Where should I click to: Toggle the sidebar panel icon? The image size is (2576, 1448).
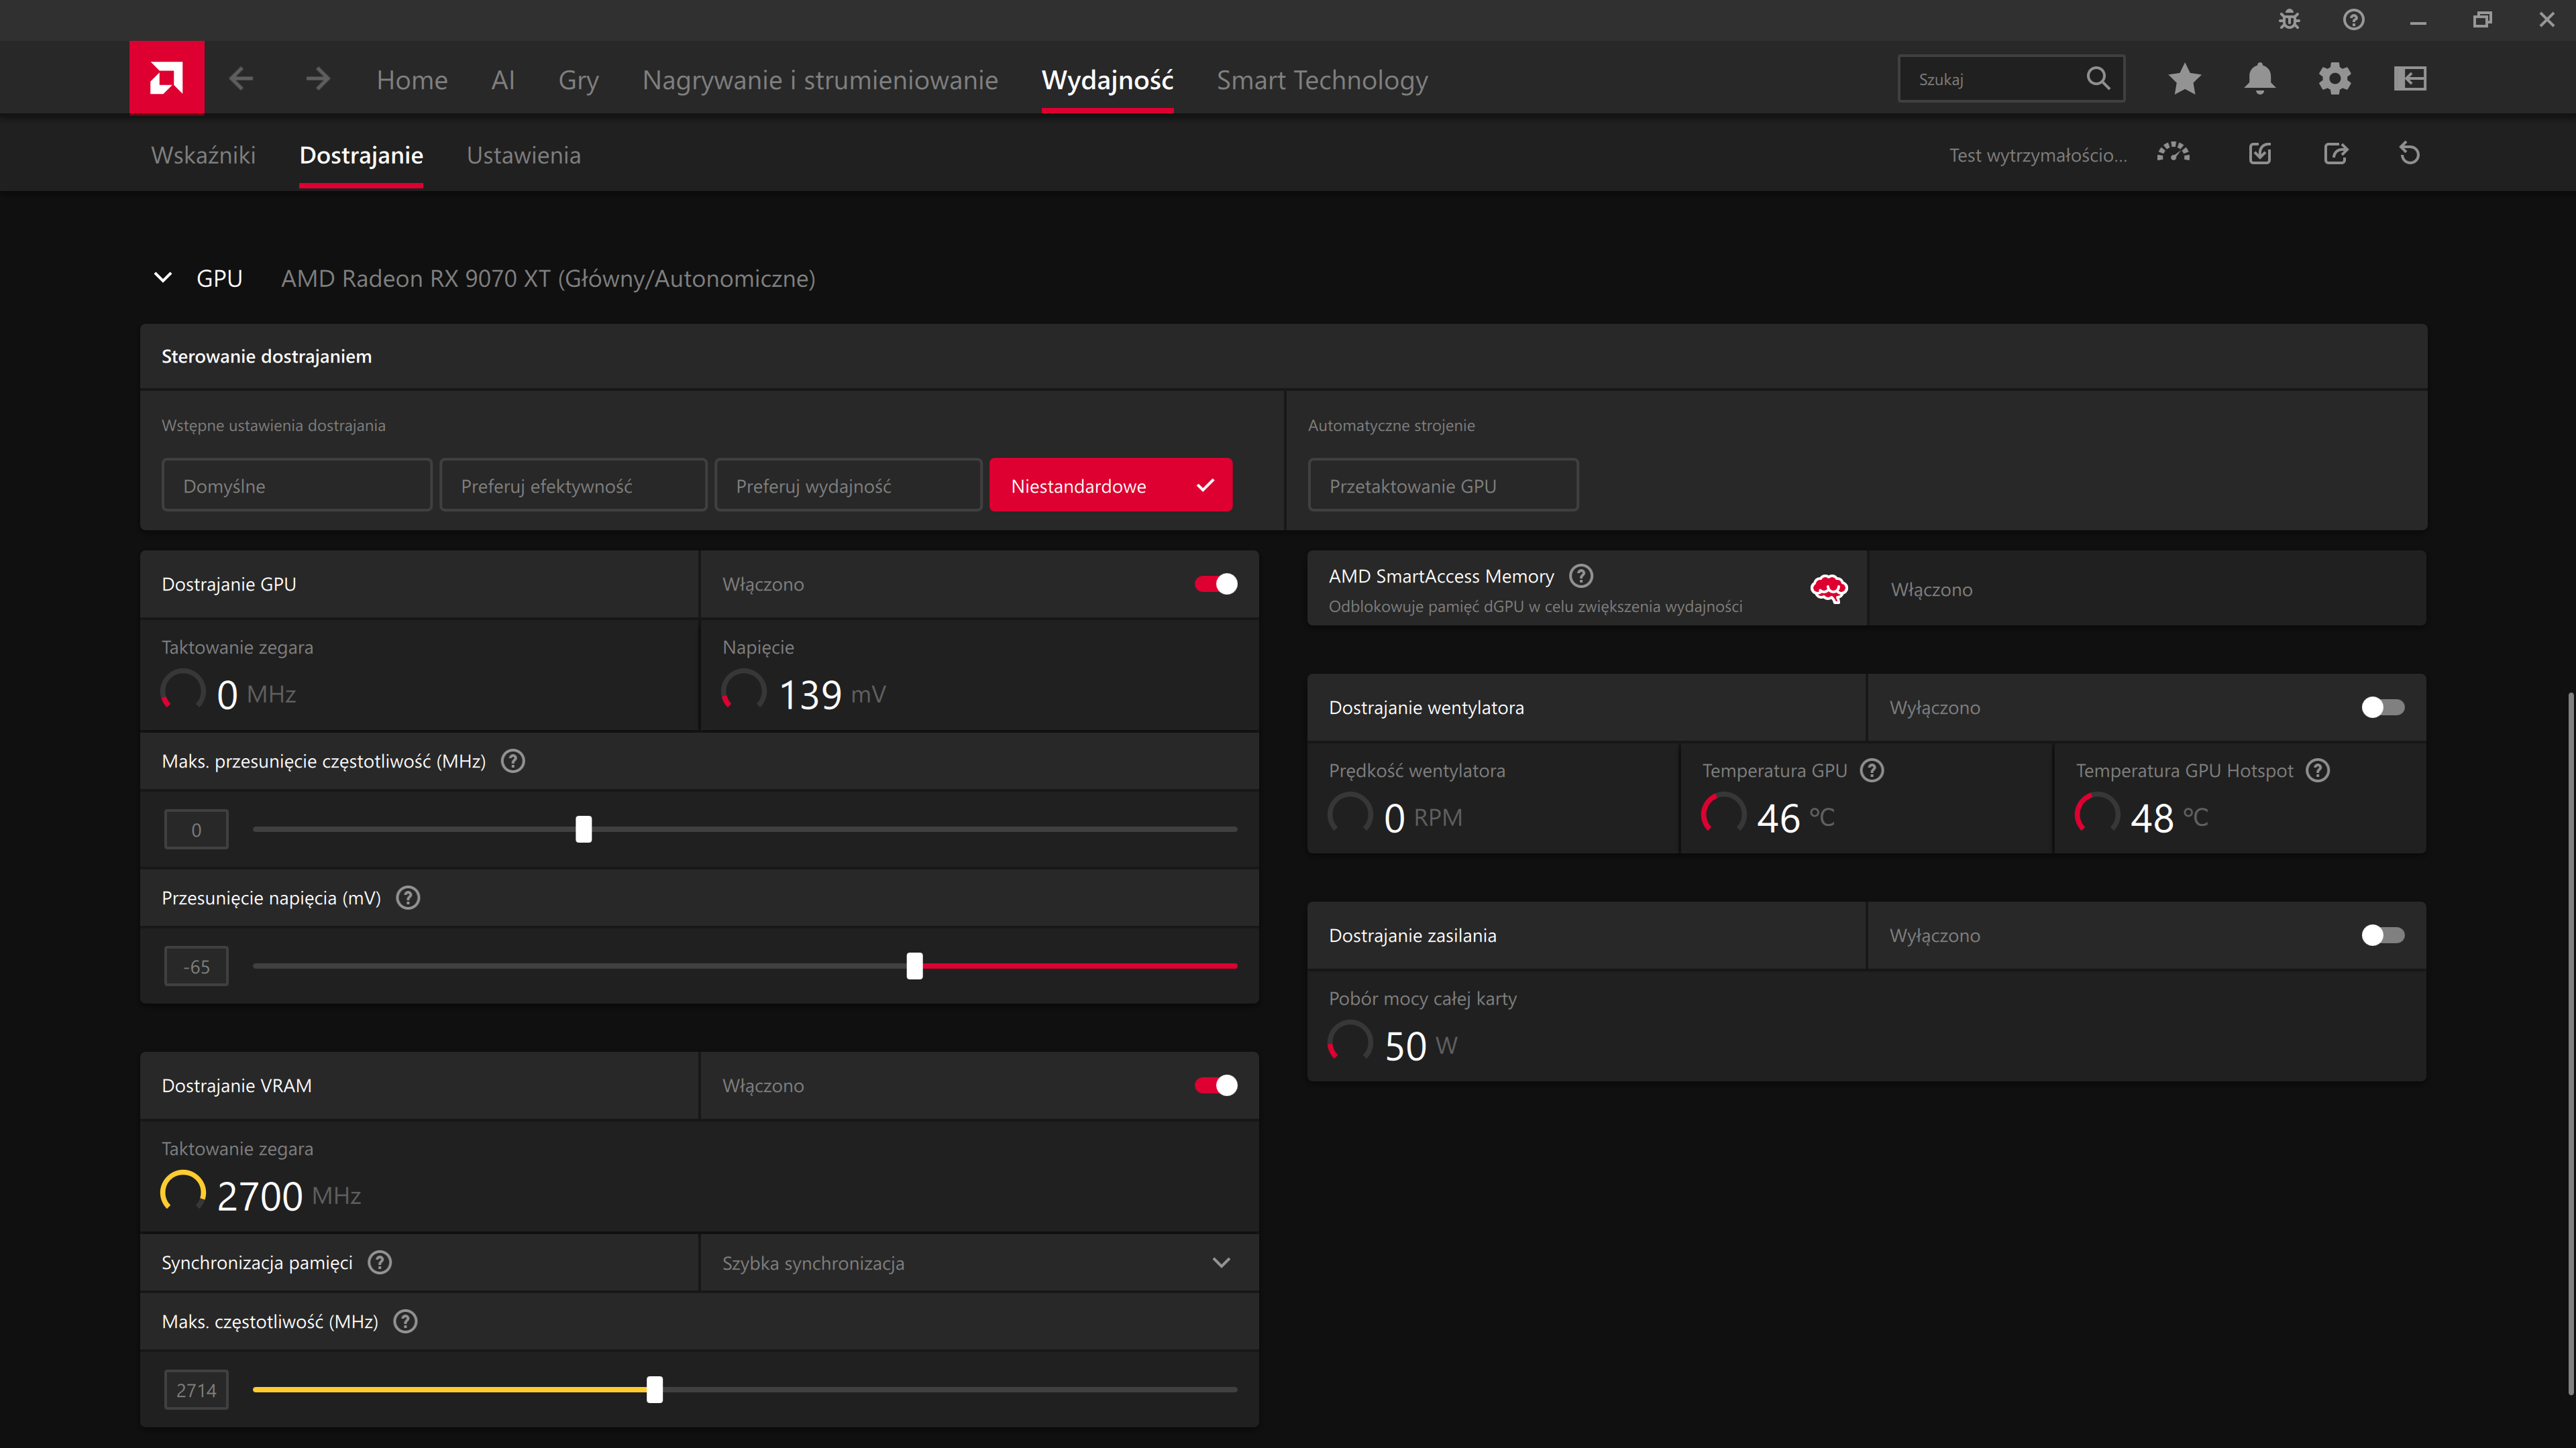(2410, 78)
